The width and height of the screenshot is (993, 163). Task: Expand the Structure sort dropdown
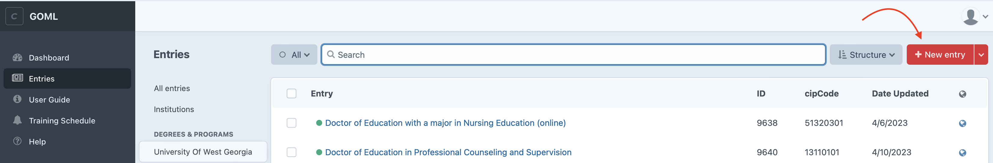tap(865, 55)
